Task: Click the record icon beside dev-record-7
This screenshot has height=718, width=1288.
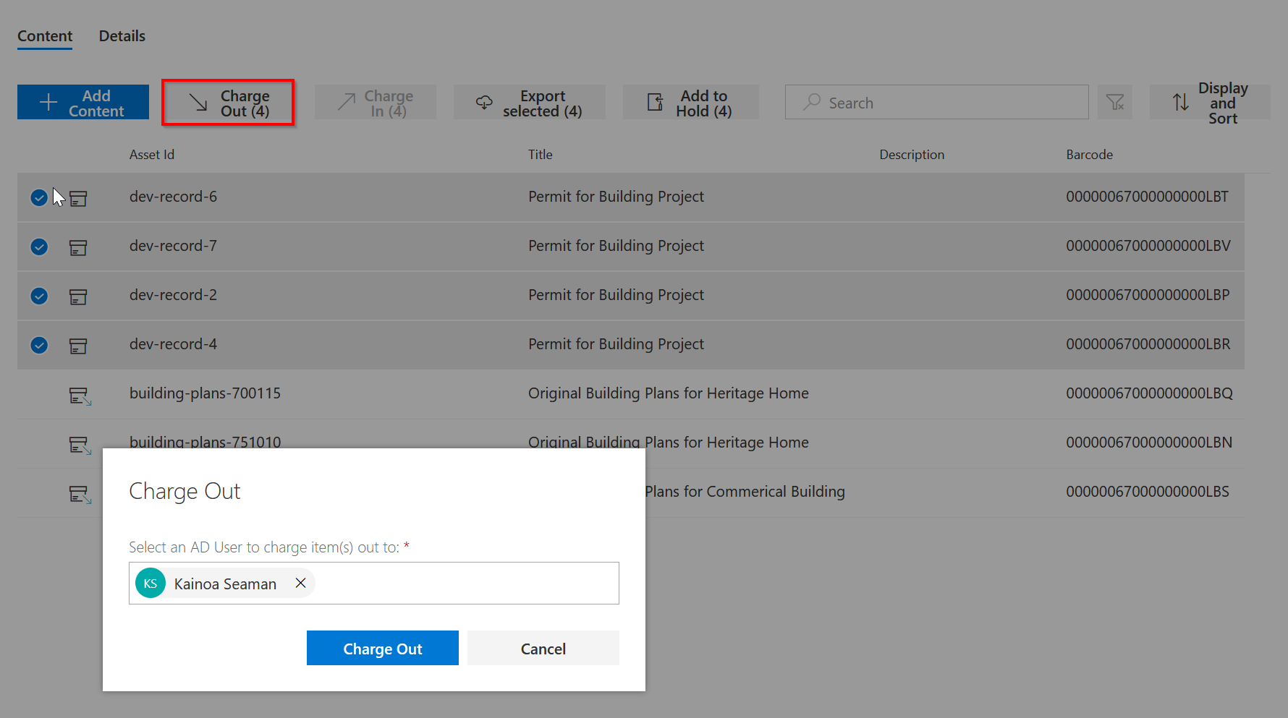Action: tap(78, 247)
